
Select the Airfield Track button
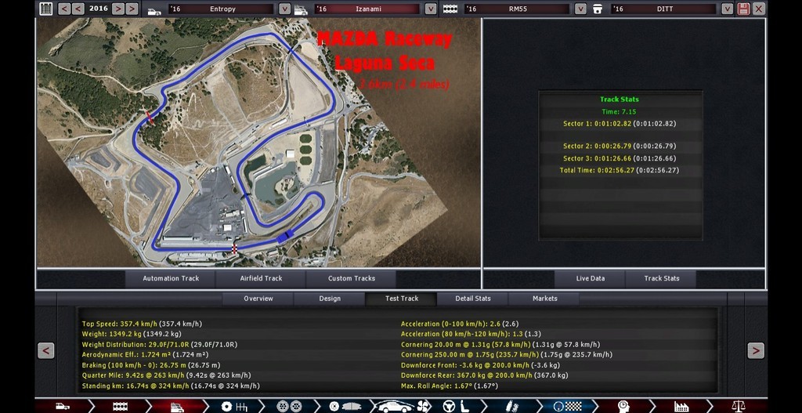click(262, 278)
